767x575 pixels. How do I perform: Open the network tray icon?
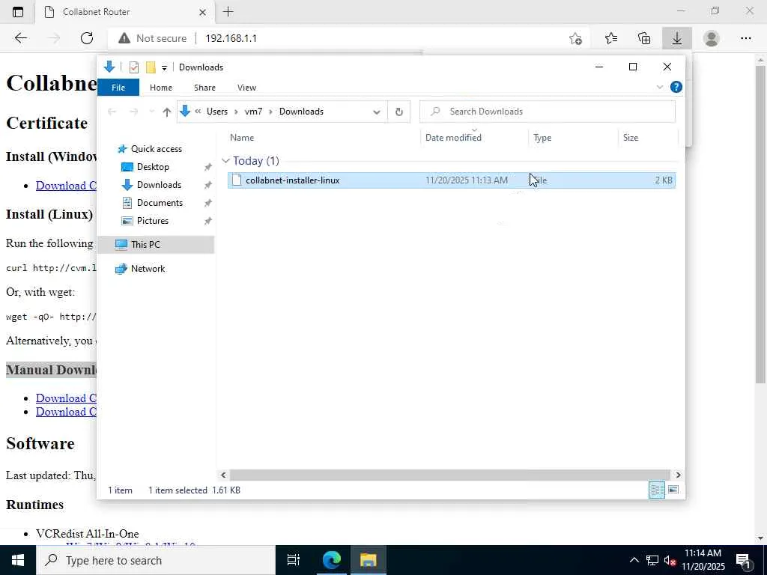pyautogui.click(x=652, y=560)
